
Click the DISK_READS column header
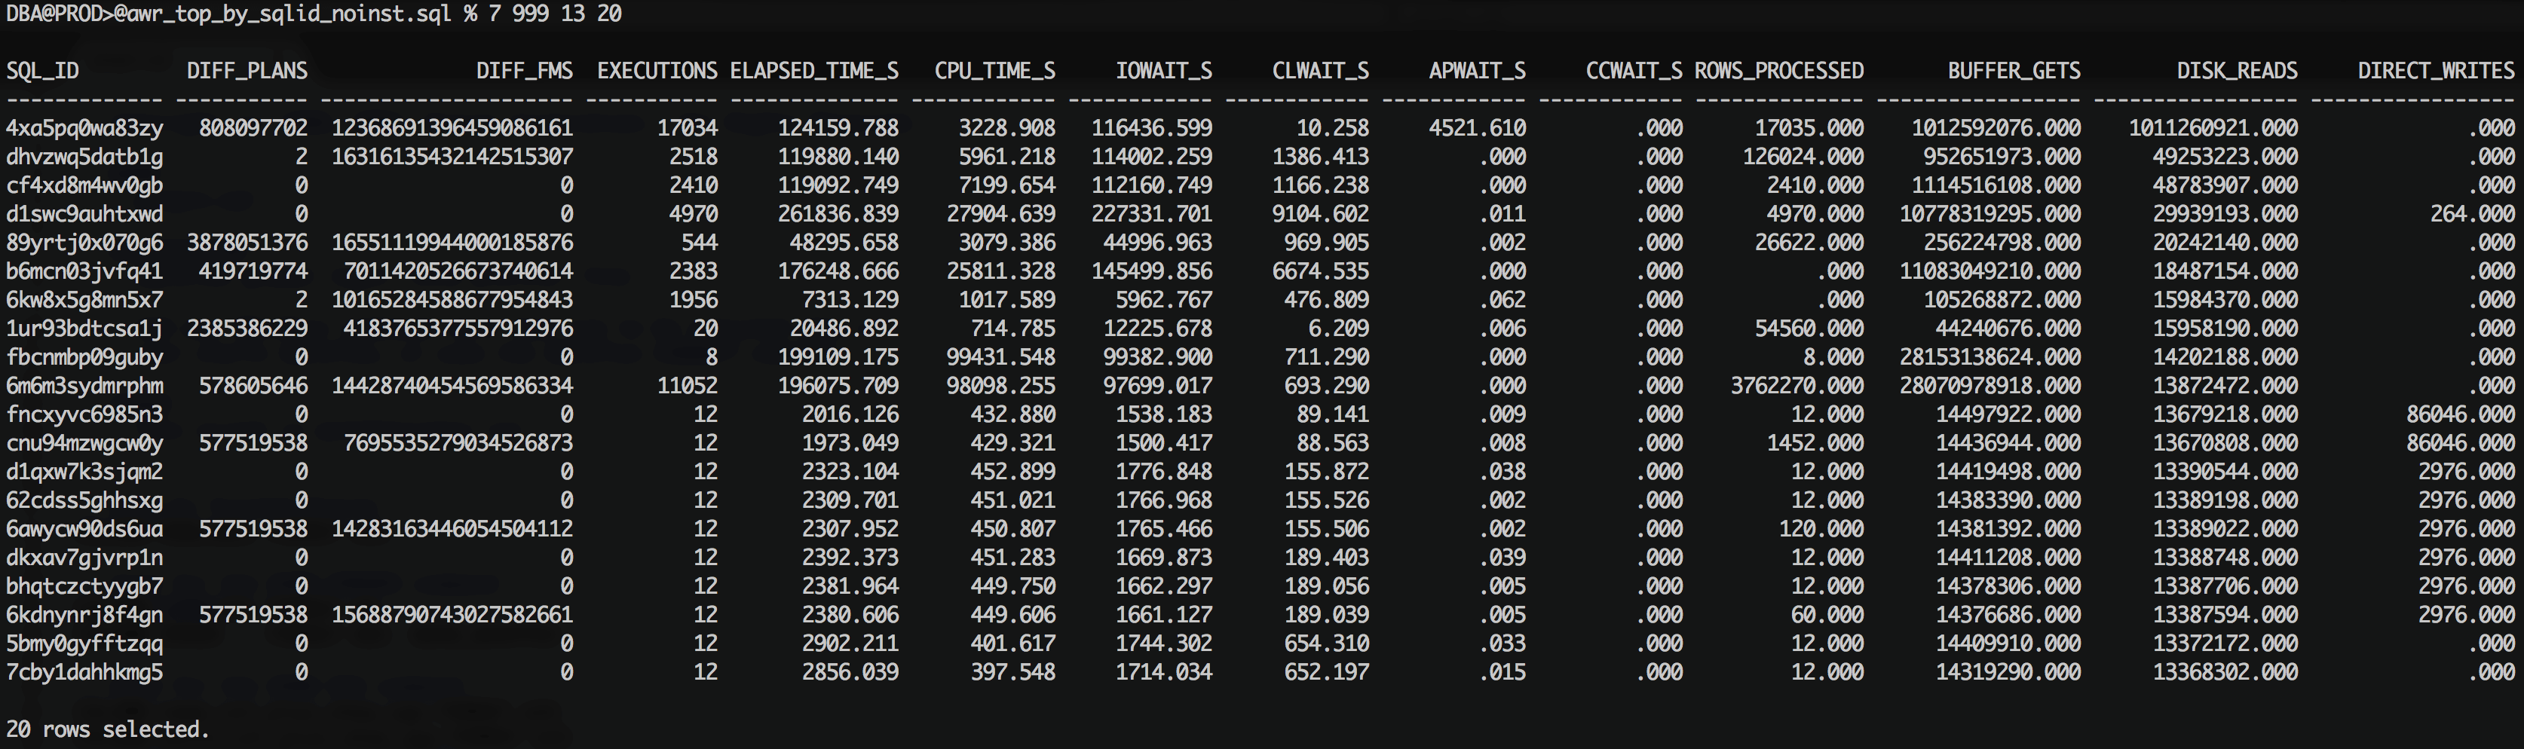tap(2236, 71)
